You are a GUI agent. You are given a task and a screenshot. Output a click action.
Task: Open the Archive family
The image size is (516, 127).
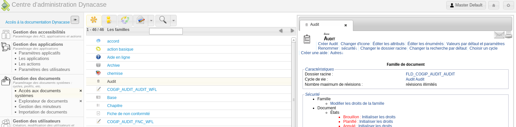coord(113,65)
